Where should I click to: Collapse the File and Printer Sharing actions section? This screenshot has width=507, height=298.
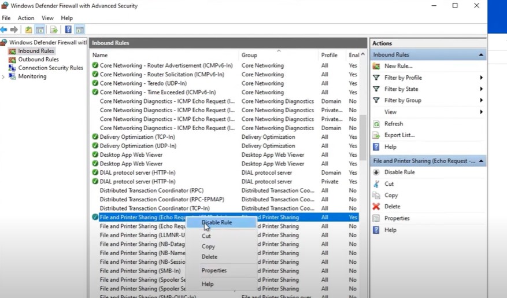point(481,161)
